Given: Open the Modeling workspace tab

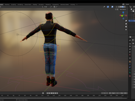Looking at the screenshot, I should [x=7, y=4].
